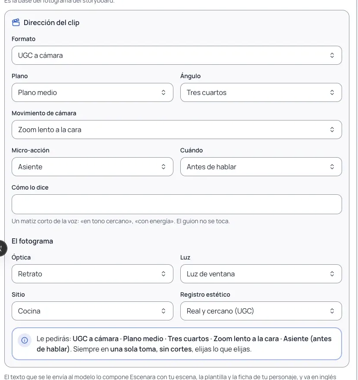Open the Ángulo dropdown showing Tres cuartos
The width and height of the screenshot is (358, 380).
point(261,92)
